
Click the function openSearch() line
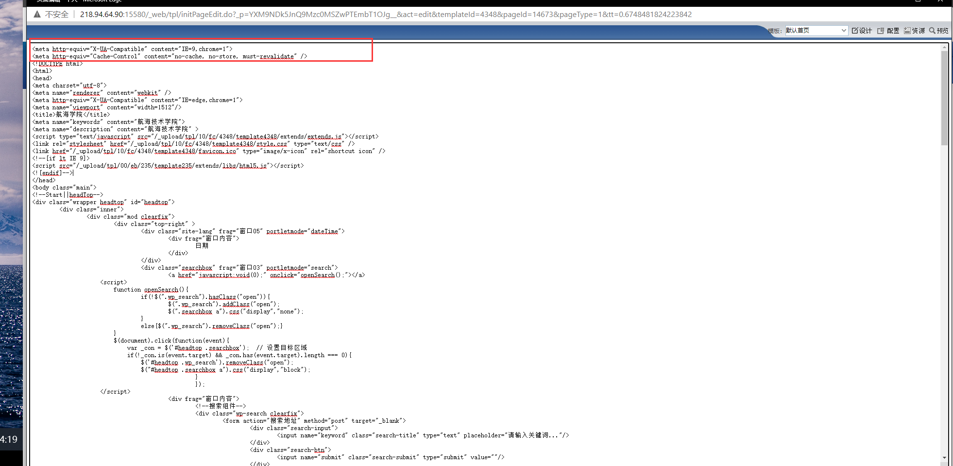(x=151, y=290)
